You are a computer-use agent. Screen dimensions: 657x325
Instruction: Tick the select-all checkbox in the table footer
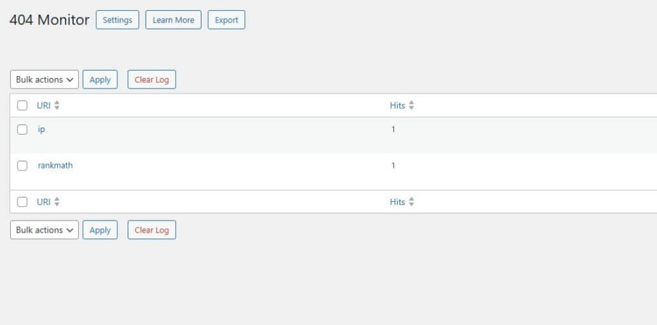[x=22, y=202]
